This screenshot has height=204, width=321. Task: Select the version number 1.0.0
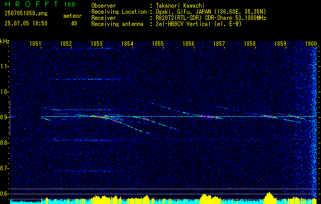click(69, 4)
